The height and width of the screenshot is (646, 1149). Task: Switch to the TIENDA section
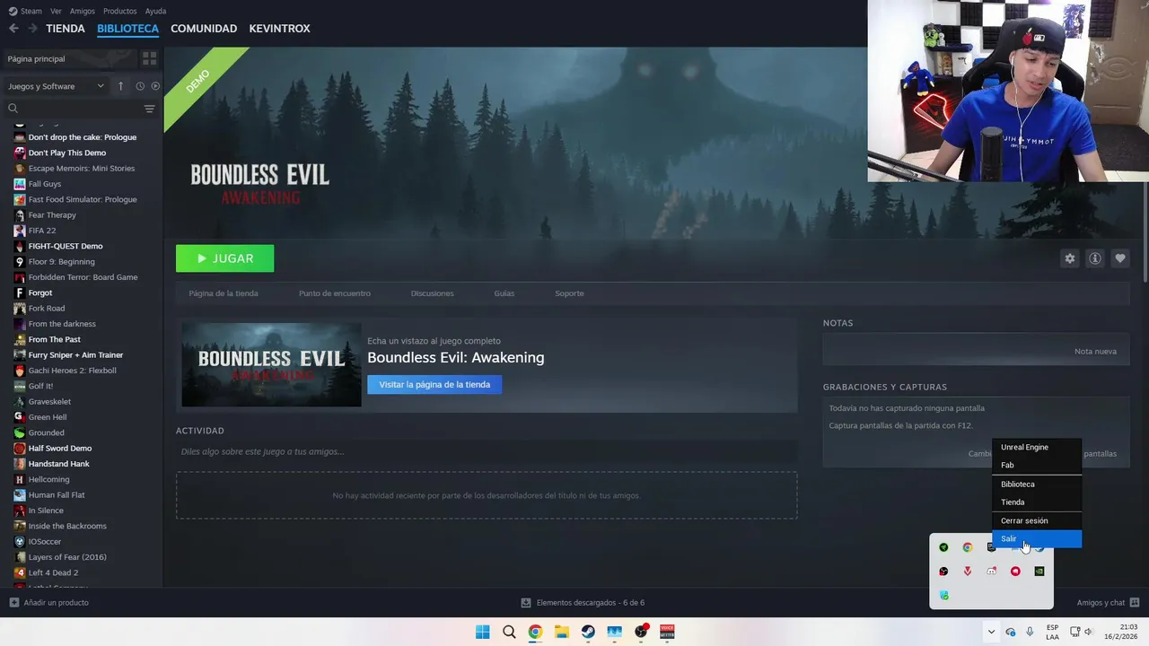66,29
